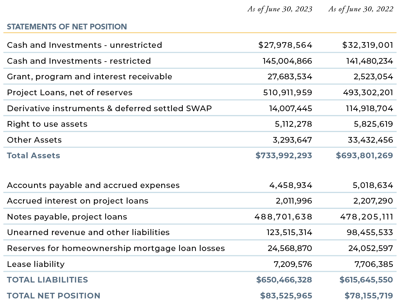The image size is (401, 308).
Task: Select the Reserves for homeownership mortgage loan losses label
Action: [115, 248]
